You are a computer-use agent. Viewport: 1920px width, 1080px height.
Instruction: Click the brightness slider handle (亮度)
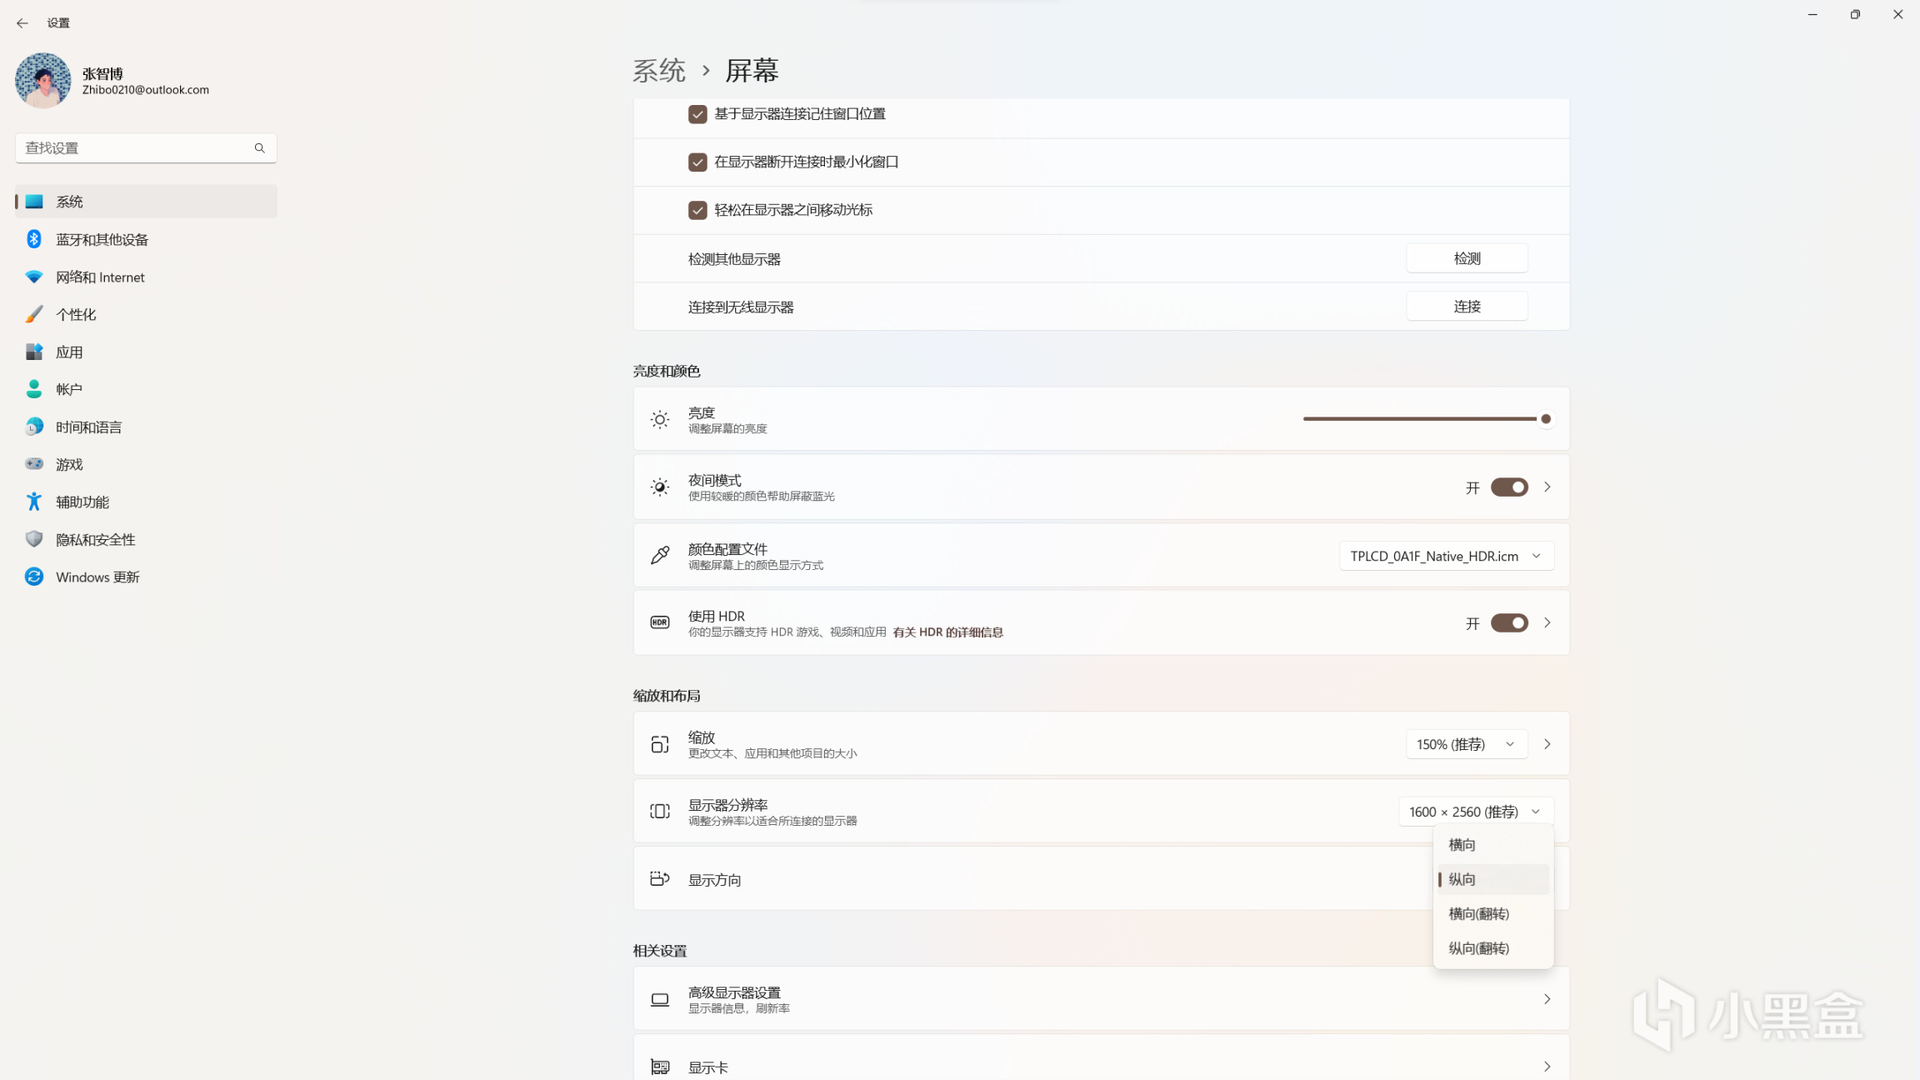tap(1546, 419)
